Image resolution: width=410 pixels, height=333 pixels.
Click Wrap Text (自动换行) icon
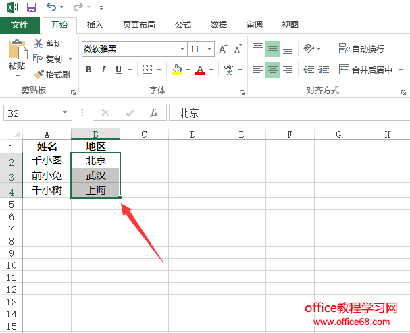[344, 49]
